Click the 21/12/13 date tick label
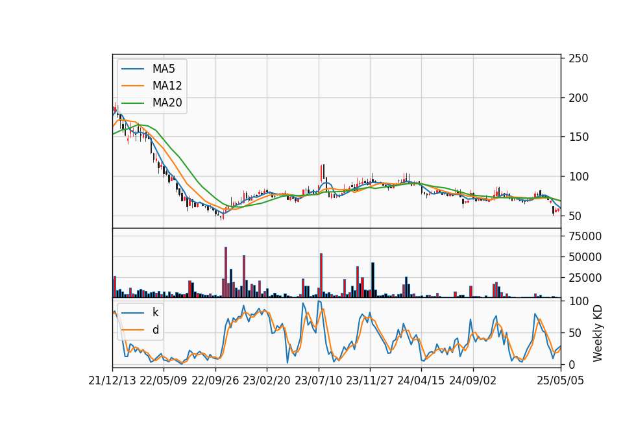This screenshot has height=448, width=623. click(x=112, y=380)
